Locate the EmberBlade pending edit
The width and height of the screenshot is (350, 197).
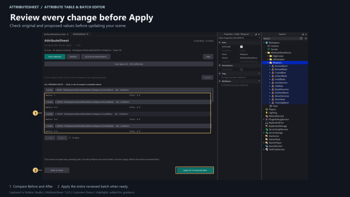click(x=49, y=126)
